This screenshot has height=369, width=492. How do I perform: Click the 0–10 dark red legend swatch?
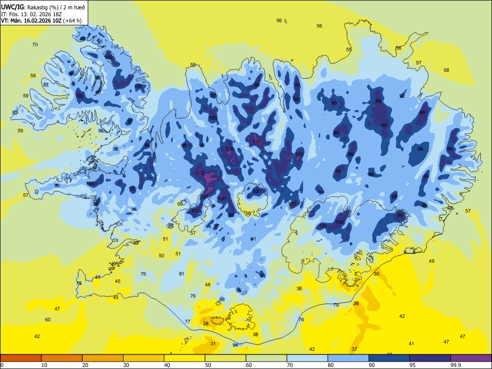[21, 358]
